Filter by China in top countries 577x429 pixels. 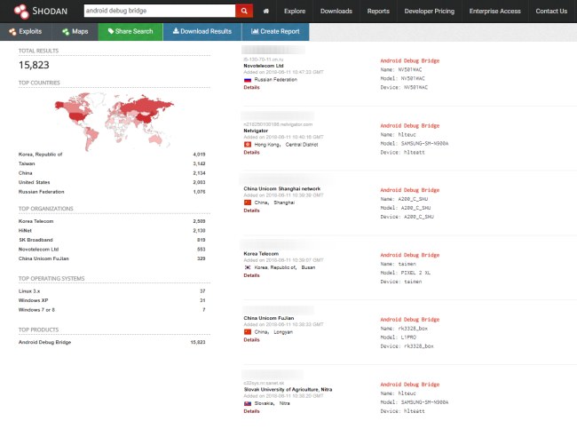coord(26,173)
